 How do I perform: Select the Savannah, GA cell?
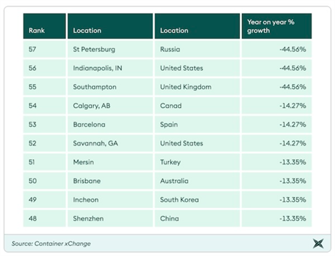tap(111, 143)
